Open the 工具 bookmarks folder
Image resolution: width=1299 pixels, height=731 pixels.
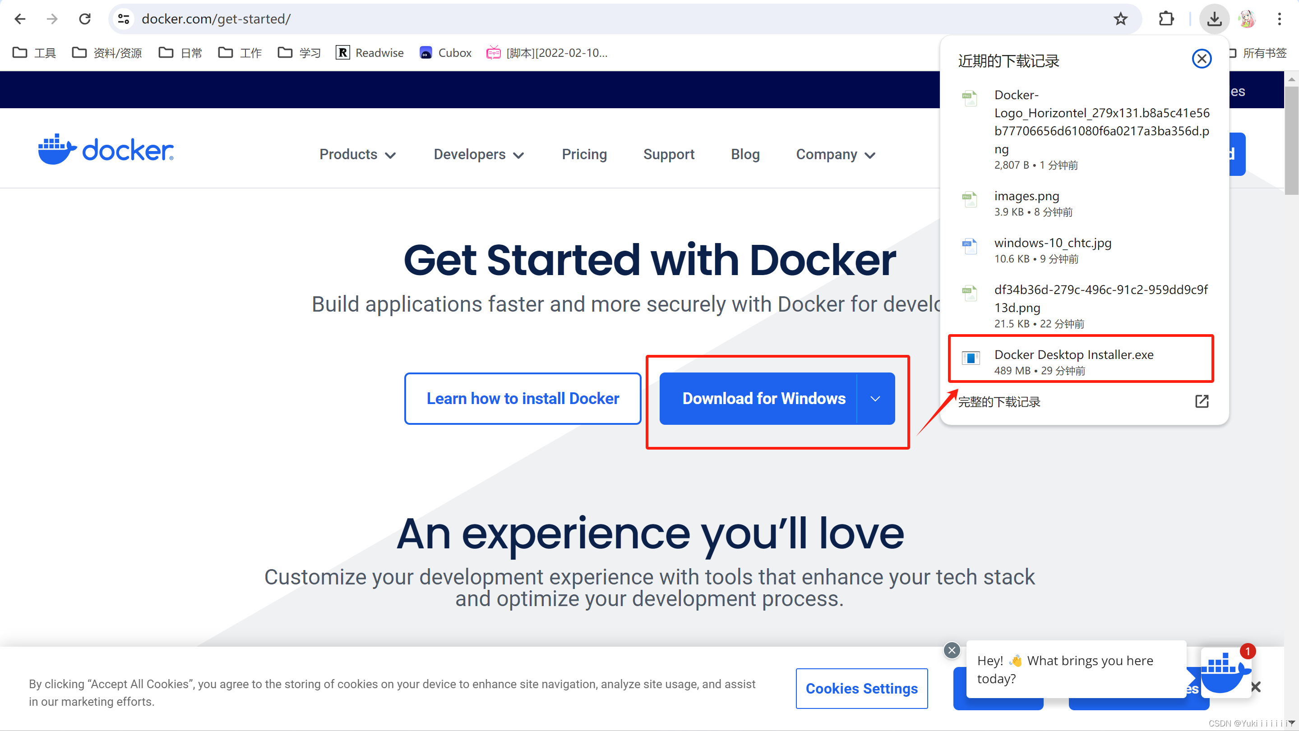(x=34, y=53)
